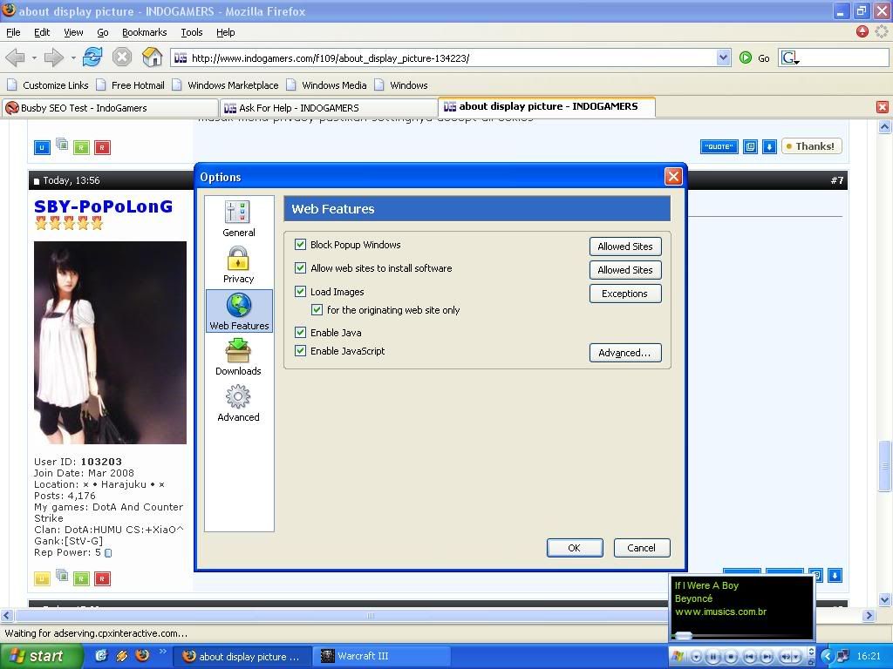Go to previous track in media toolbar
This screenshot has height=669, width=893.
(x=749, y=657)
